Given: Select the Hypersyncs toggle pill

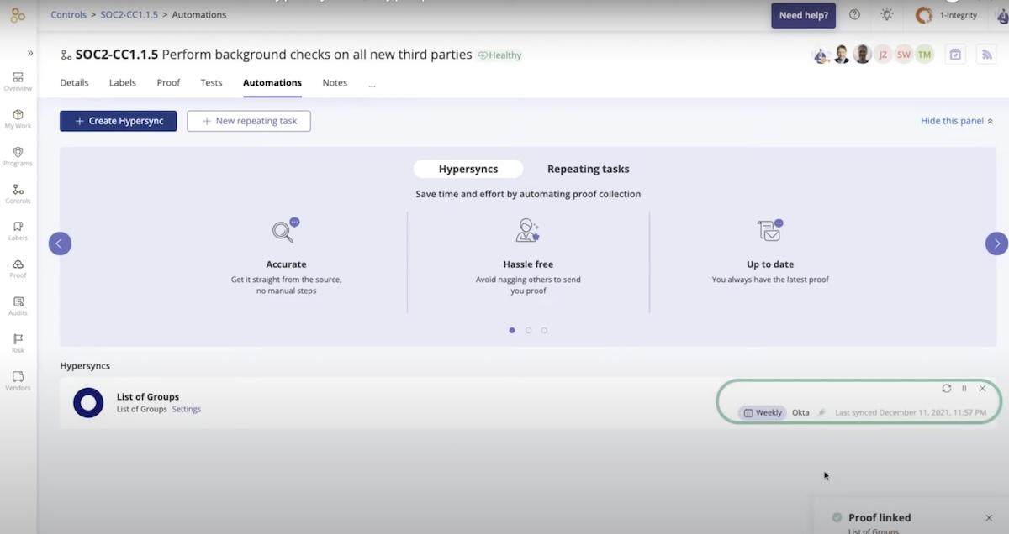Looking at the screenshot, I should 468,169.
